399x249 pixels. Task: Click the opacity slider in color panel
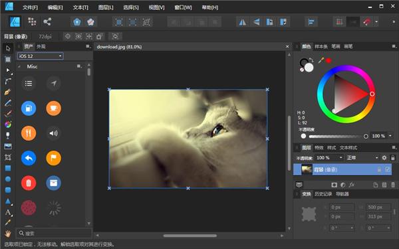[337, 136]
